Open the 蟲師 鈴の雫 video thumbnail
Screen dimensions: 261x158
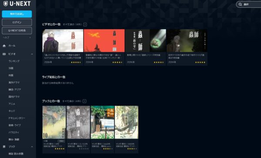pyautogui.click(x=146, y=41)
